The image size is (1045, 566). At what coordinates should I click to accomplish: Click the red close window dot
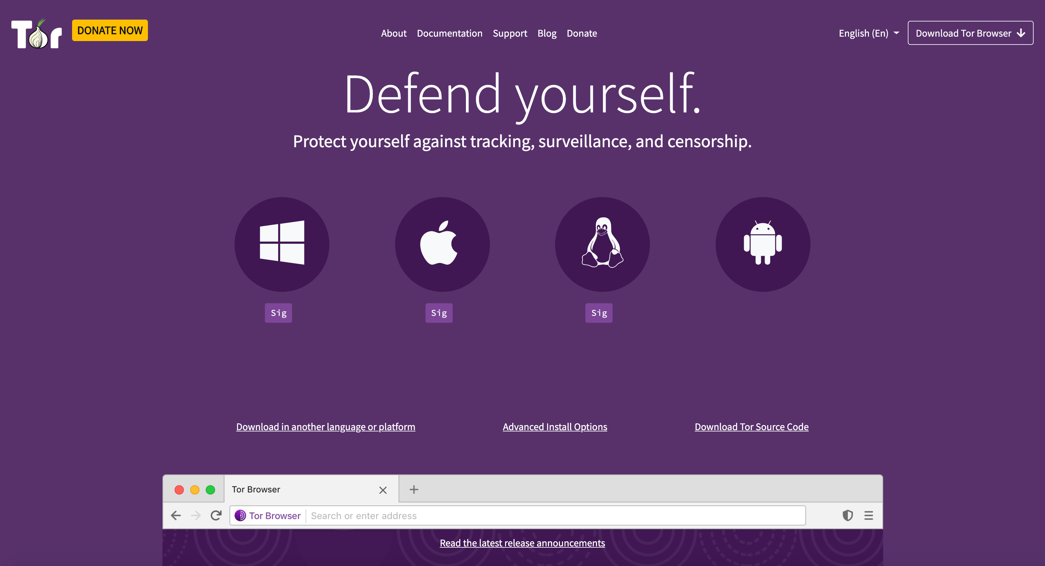point(179,490)
